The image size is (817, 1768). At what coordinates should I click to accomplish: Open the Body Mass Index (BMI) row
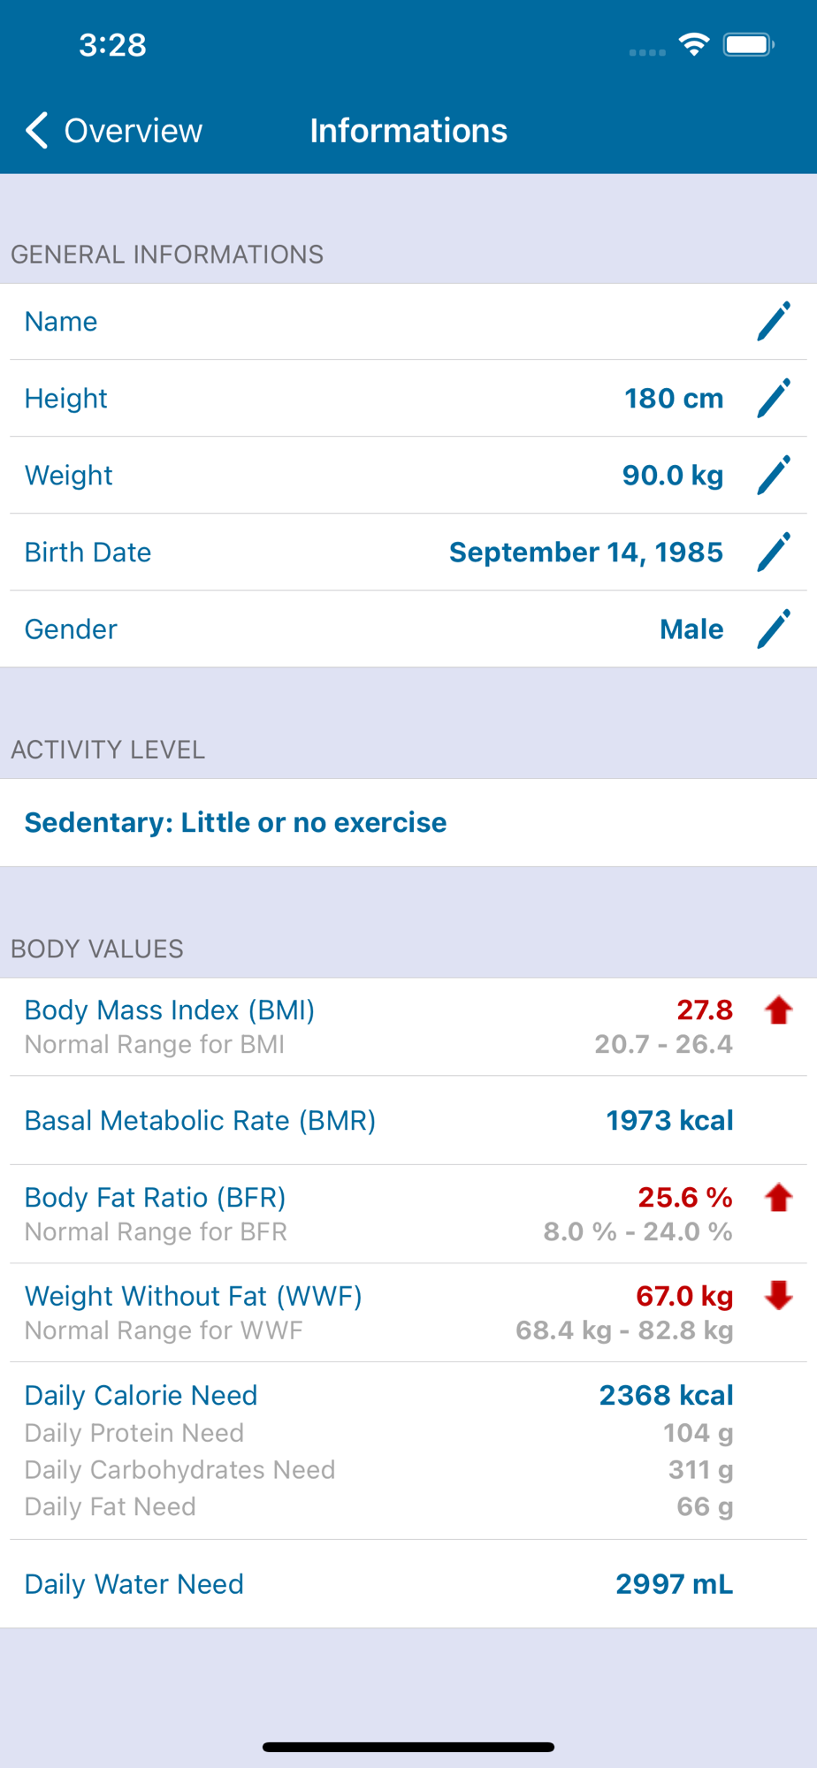[408, 1026]
